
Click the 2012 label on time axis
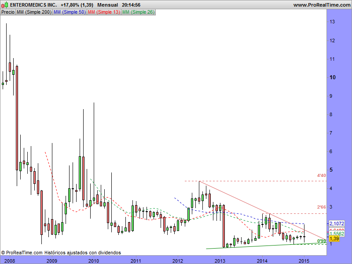coord(178,261)
